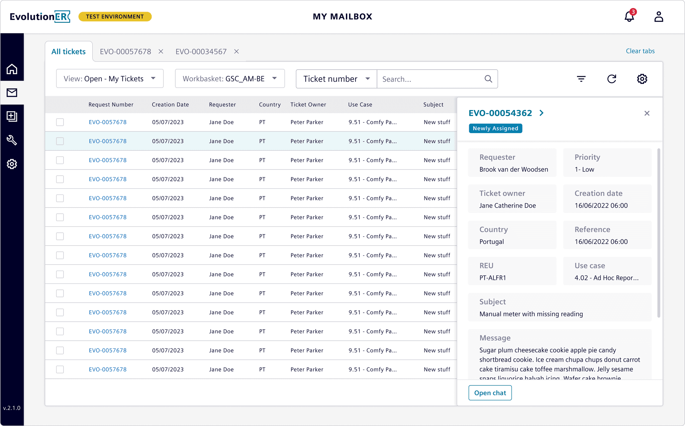The width and height of the screenshot is (685, 426).
Task: Click the Clear tabs link
Action: click(640, 51)
